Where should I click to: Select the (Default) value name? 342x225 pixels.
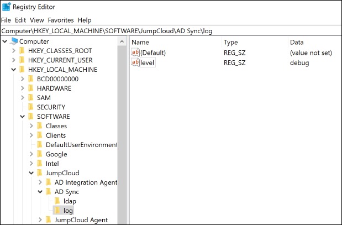click(x=153, y=53)
